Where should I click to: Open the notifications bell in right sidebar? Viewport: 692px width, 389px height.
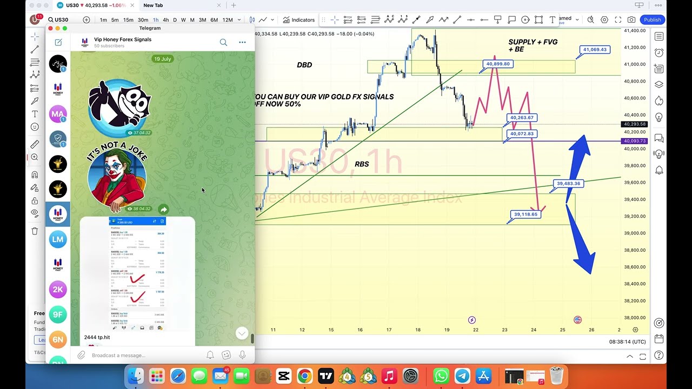click(659, 170)
